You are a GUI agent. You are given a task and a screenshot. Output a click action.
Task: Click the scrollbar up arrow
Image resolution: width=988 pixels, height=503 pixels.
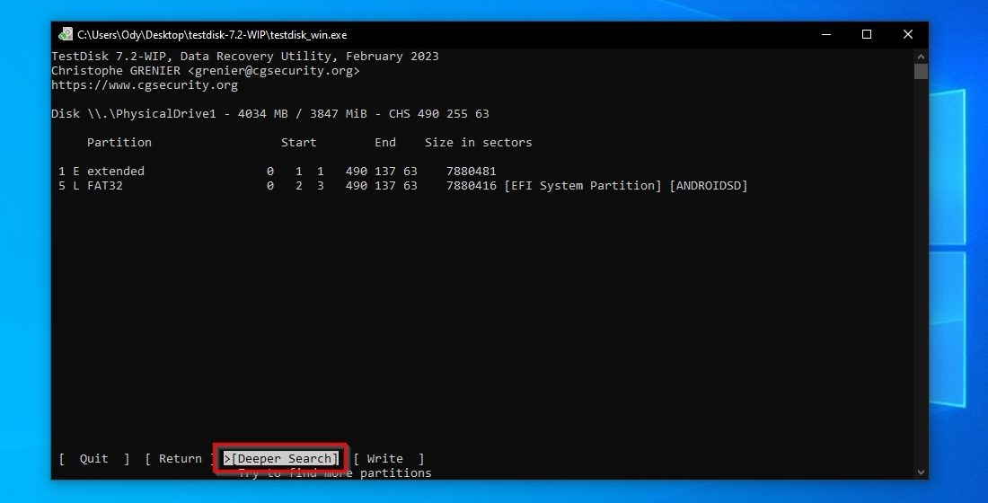pyautogui.click(x=921, y=56)
